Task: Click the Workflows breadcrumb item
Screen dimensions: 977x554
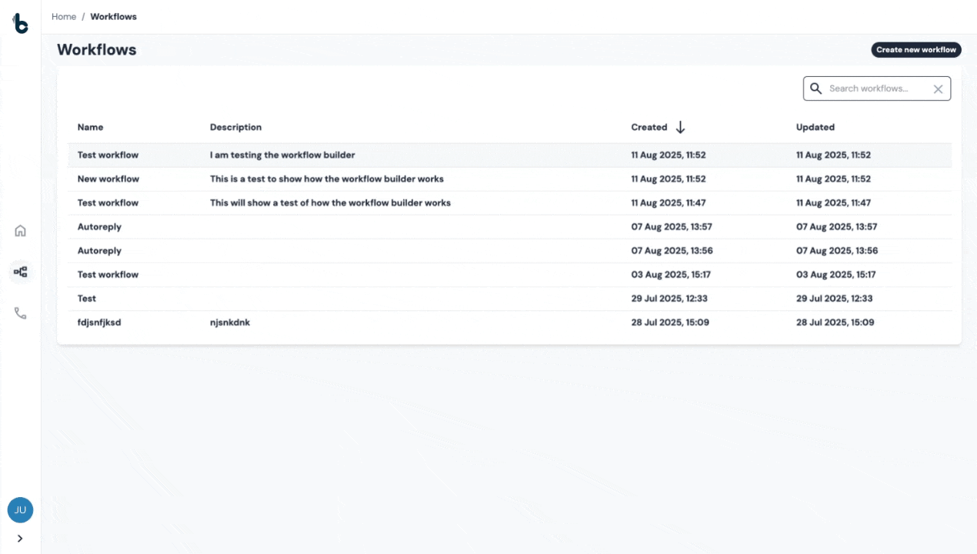Action: tap(113, 17)
